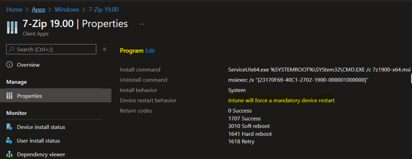Click the 0 Success return code
The width and height of the screenshot is (412, 159).
pyautogui.click(x=240, y=111)
